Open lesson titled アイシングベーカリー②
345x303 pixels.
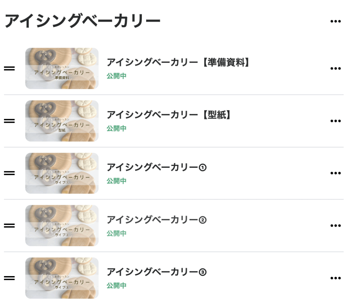pyautogui.click(x=156, y=220)
